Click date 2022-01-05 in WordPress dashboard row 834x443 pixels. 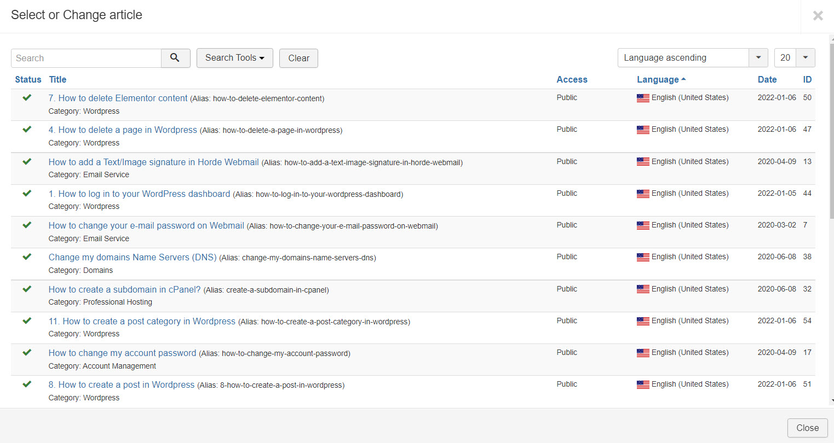777,193
